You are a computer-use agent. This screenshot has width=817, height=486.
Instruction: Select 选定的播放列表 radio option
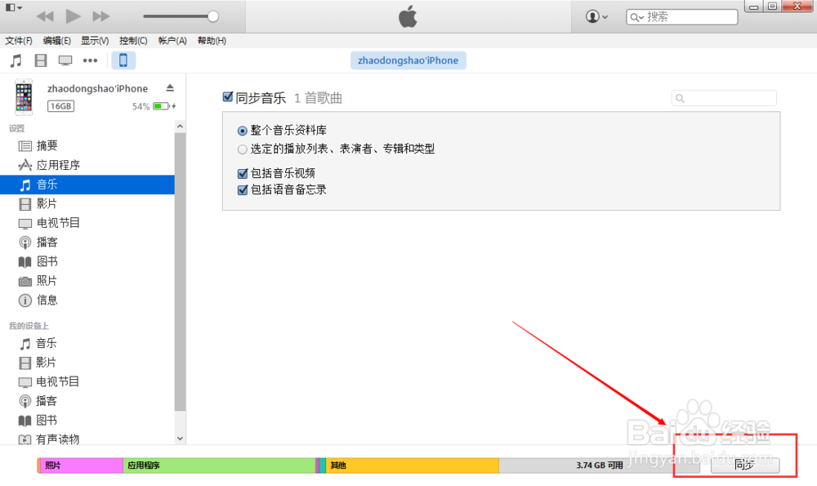pos(243,149)
